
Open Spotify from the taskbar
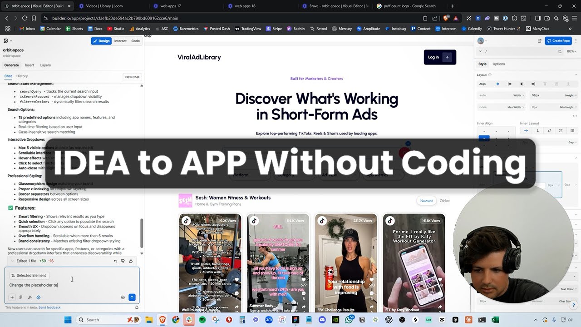(202, 320)
